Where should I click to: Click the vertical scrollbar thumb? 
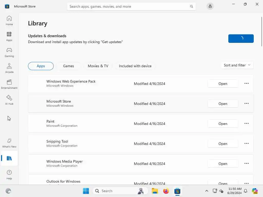pos(262,32)
